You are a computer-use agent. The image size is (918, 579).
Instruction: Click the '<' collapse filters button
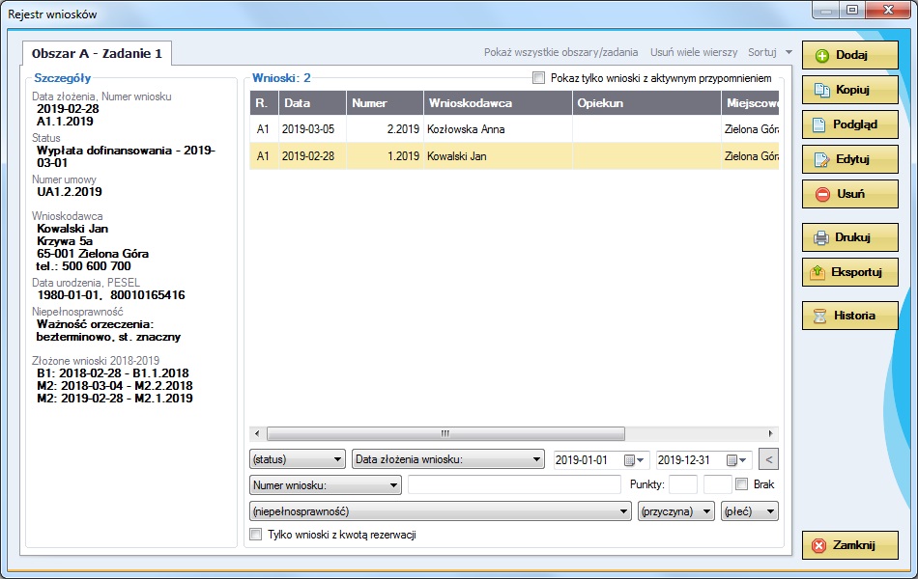tap(769, 459)
